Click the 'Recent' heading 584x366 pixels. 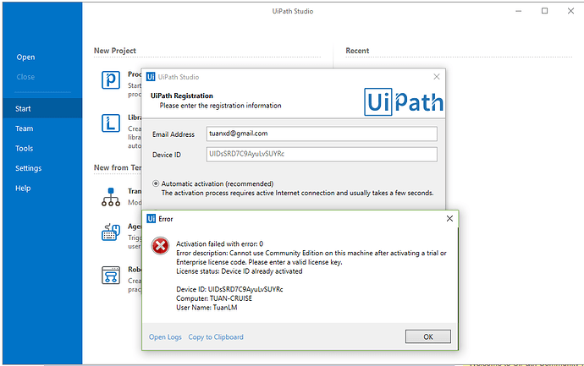click(x=357, y=51)
